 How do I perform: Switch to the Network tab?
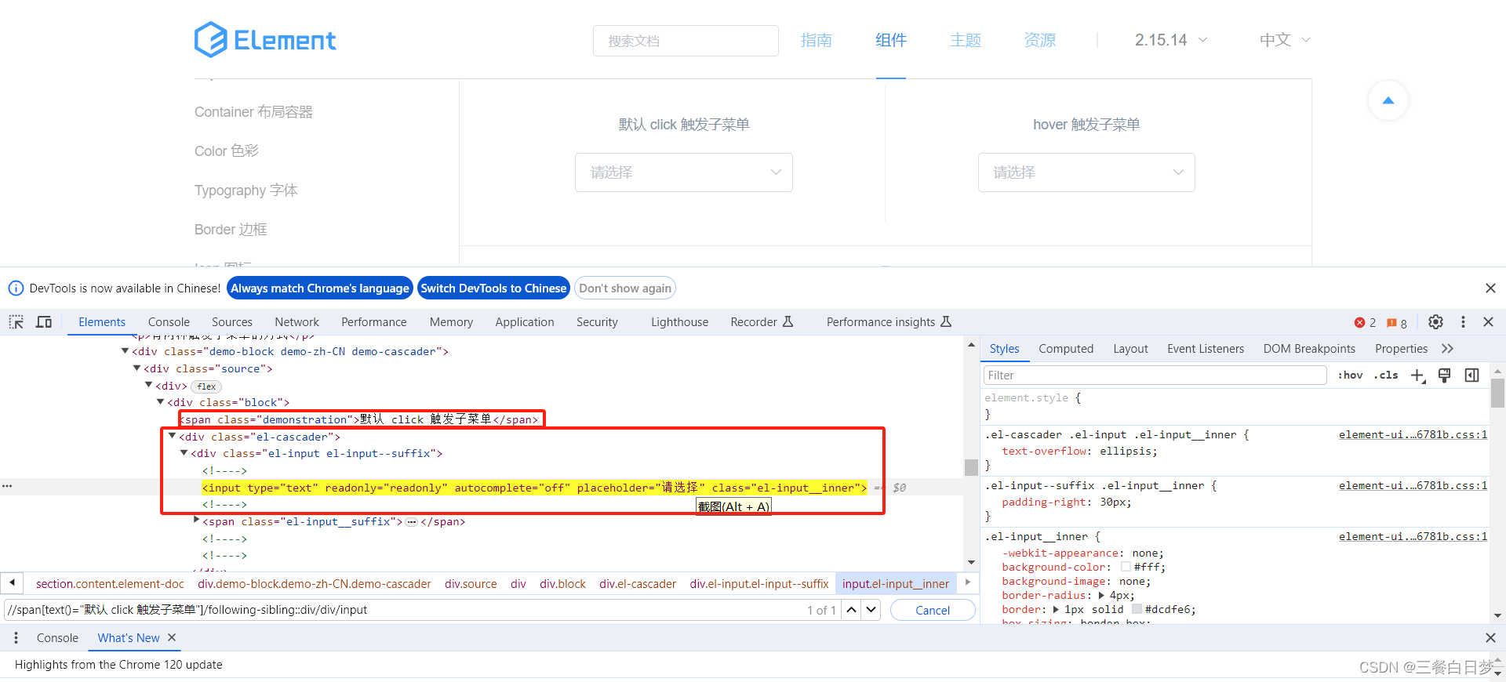296,322
